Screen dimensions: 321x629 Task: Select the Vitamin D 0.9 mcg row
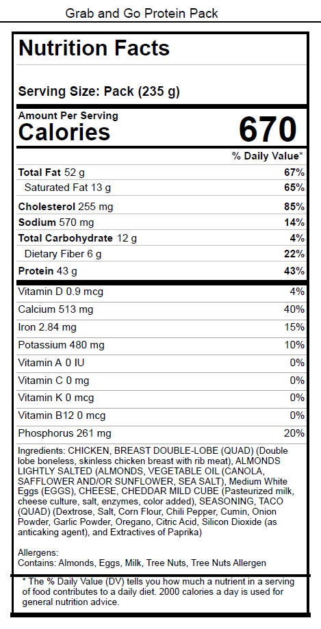[x=162, y=292]
